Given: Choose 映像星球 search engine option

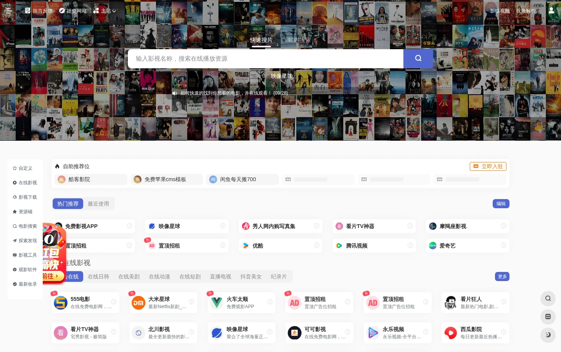Looking at the screenshot, I should 282,76.
